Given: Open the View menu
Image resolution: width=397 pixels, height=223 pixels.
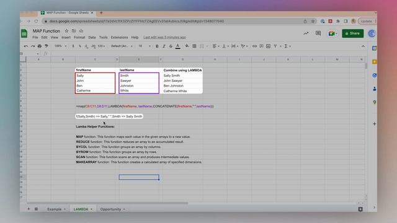Looking at the screenshot, I should (55, 37).
